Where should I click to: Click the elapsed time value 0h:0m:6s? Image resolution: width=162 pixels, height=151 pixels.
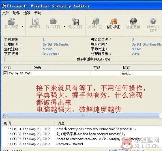point(56,44)
